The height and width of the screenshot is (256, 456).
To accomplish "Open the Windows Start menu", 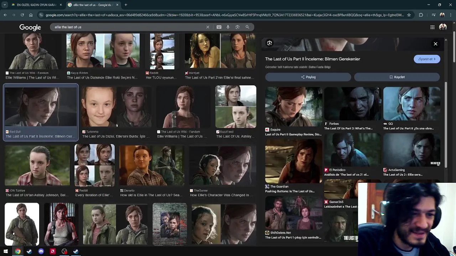I will [x=6, y=251].
